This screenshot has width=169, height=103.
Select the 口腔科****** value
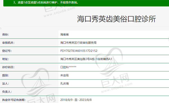pos(68,67)
